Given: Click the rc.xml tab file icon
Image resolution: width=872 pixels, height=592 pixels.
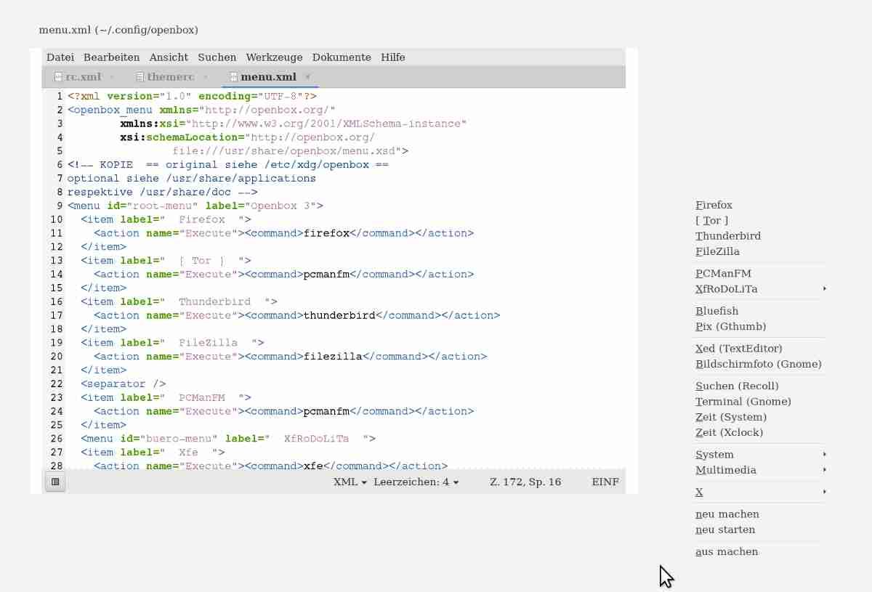Looking at the screenshot, I should (58, 77).
